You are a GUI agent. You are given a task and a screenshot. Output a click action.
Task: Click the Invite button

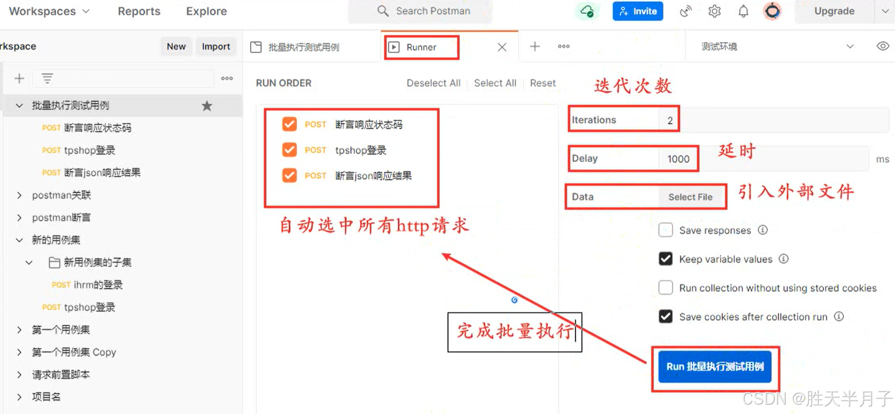pyautogui.click(x=638, y=11)
